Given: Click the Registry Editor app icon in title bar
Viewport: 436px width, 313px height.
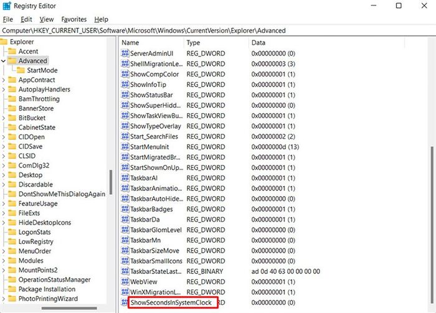Looking at the screenshot, I should (7, 6).
